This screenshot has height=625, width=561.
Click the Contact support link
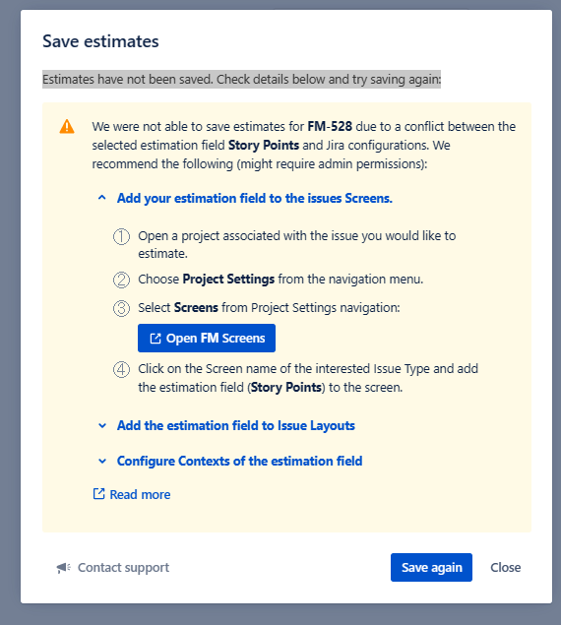pos(123,568)
